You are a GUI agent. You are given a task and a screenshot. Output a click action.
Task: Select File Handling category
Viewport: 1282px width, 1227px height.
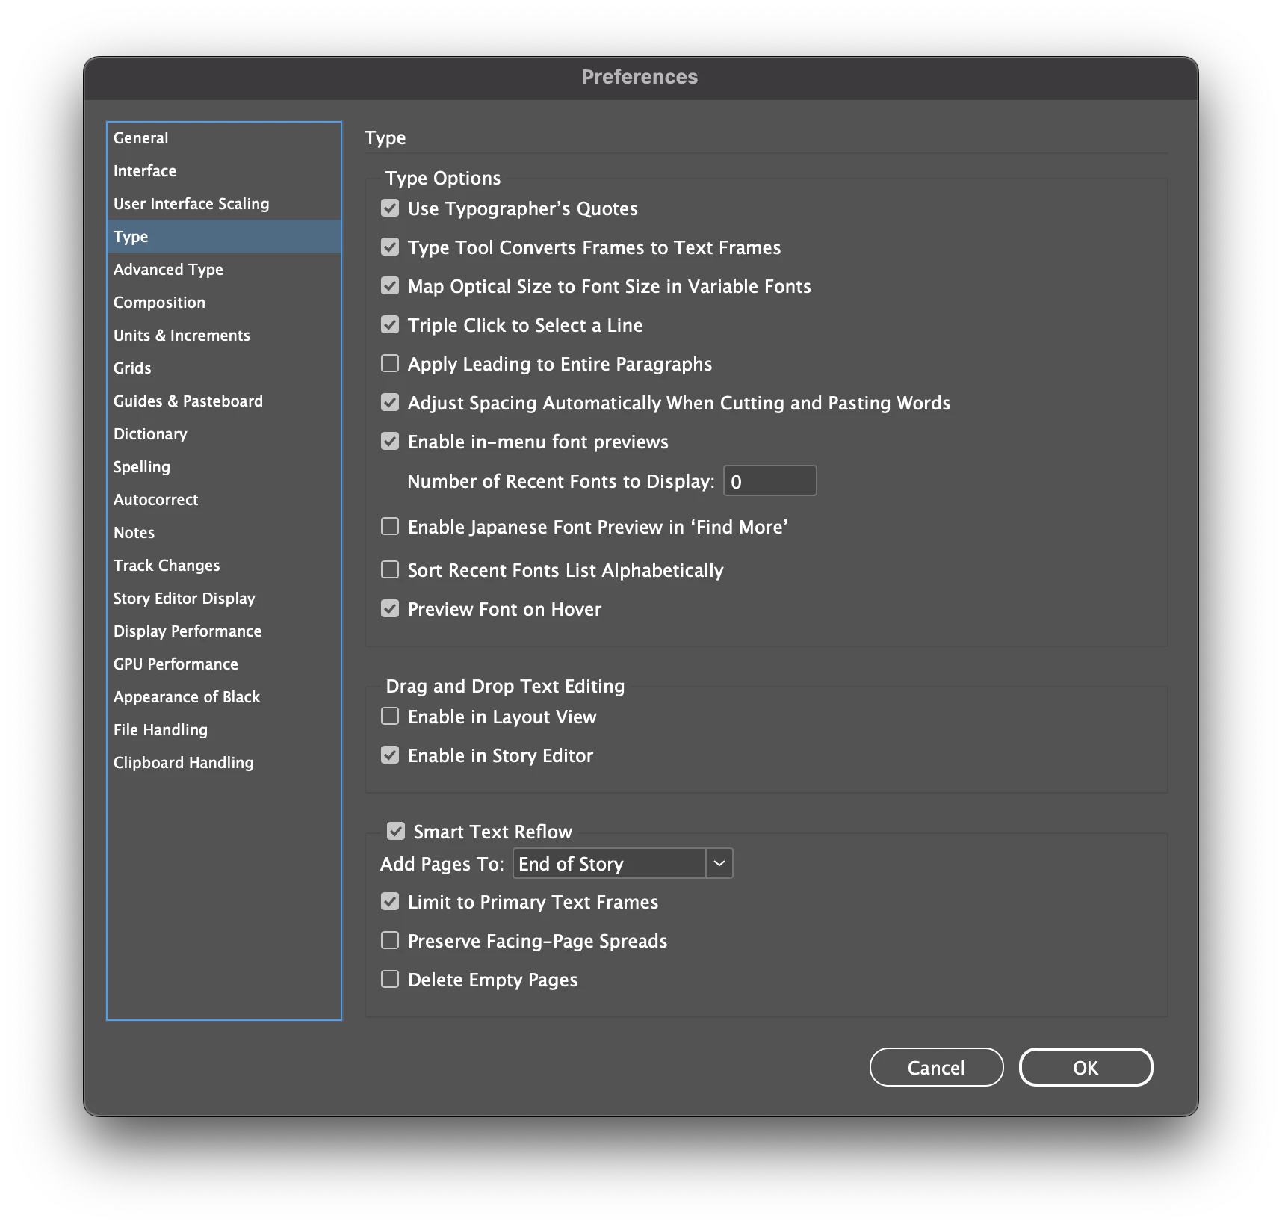pyautogui.click(x=224, y=730)
